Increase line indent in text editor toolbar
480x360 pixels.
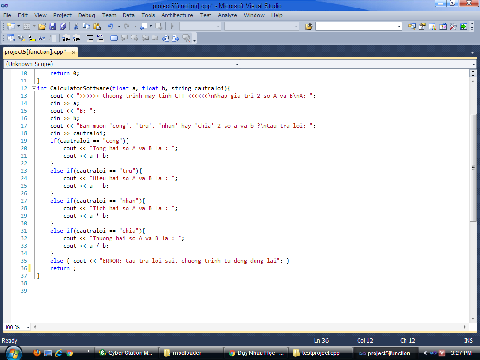(x=76, y=38)
